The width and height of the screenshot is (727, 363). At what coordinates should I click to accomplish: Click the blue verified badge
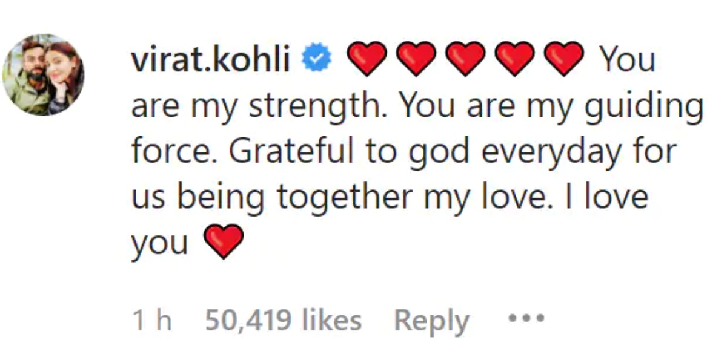316,59
